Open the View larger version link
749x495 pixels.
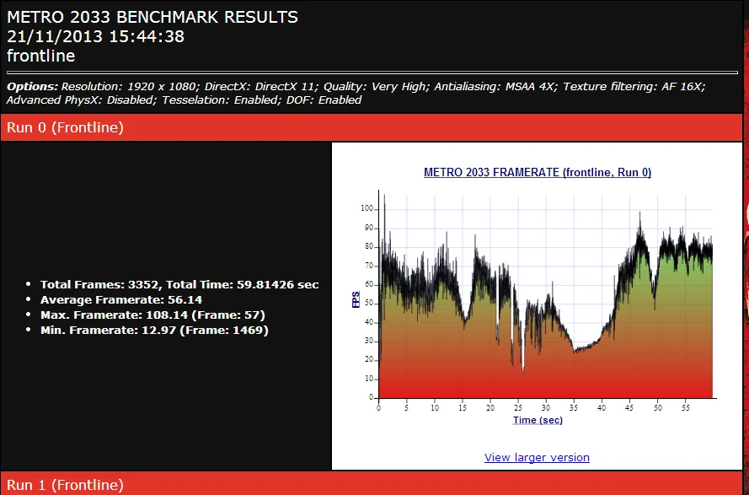pyautogui.click(x=537, y=457)
